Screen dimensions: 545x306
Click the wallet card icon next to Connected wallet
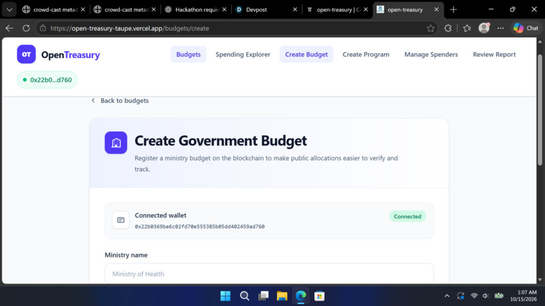coord(120,220)
